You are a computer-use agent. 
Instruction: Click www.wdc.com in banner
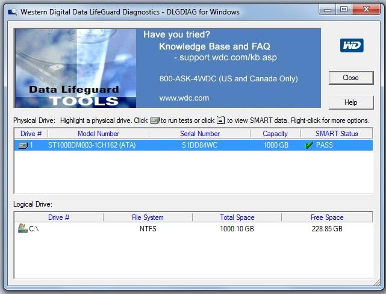[x=184, y=98]
